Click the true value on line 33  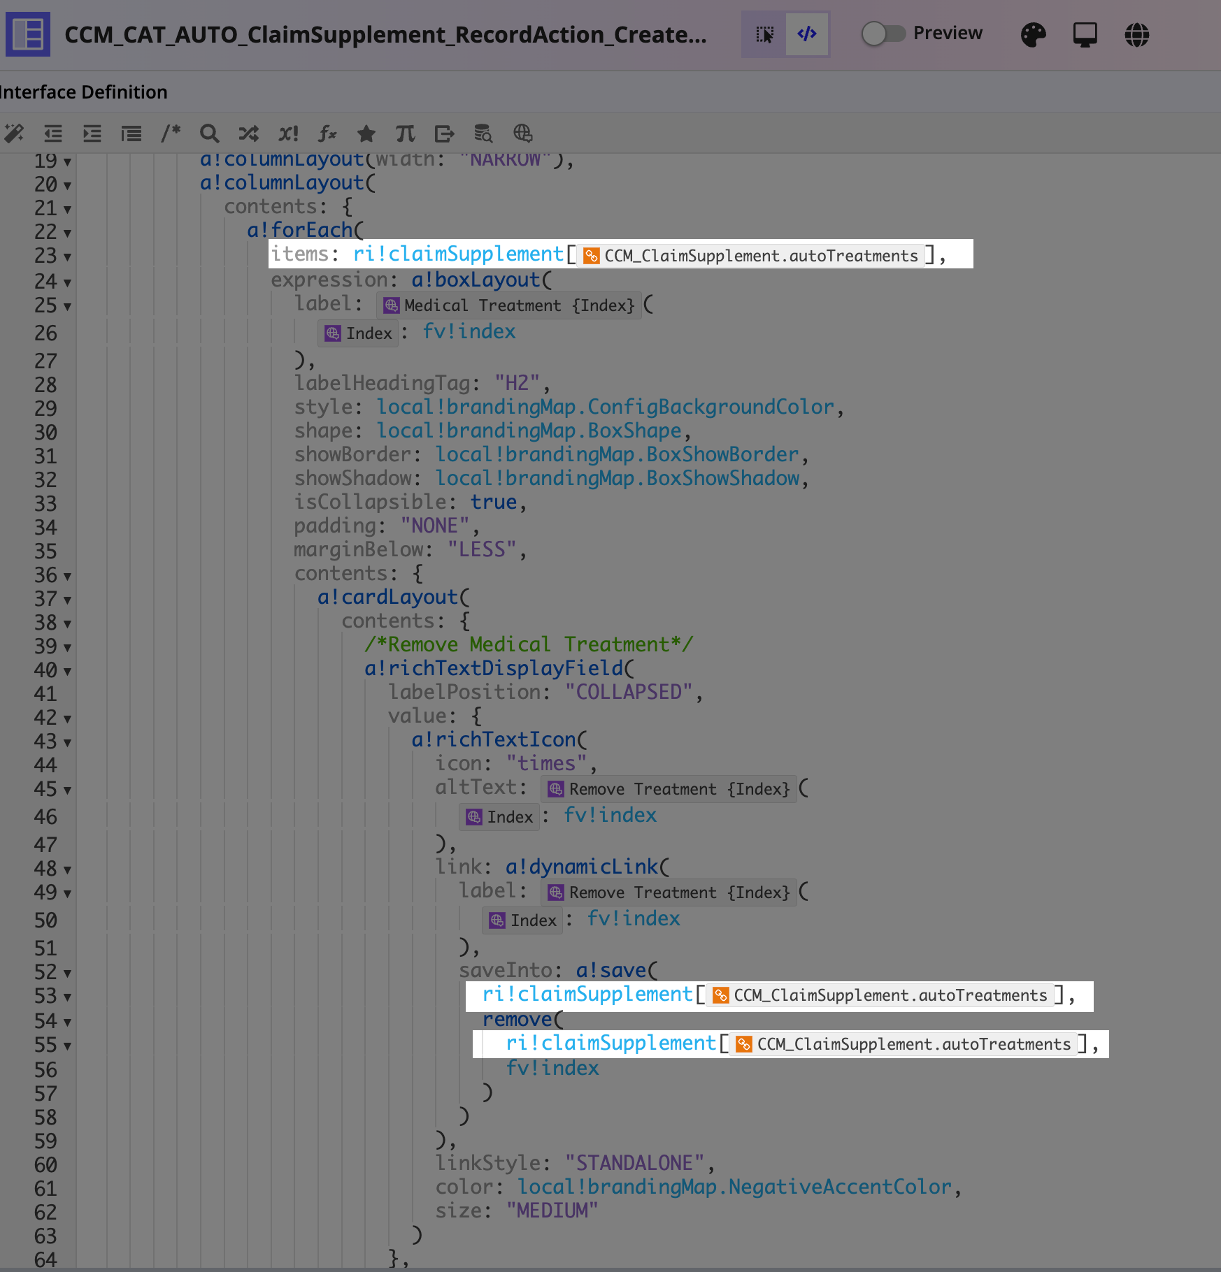click(x=494, y=502)
